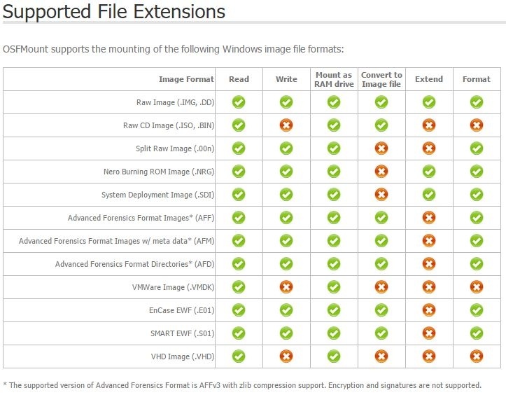Image resolution: width=506 pixels, height=395 pixels.
Task: Click the green Format checkmark in the AFM row
Action: tap(477, 241)
